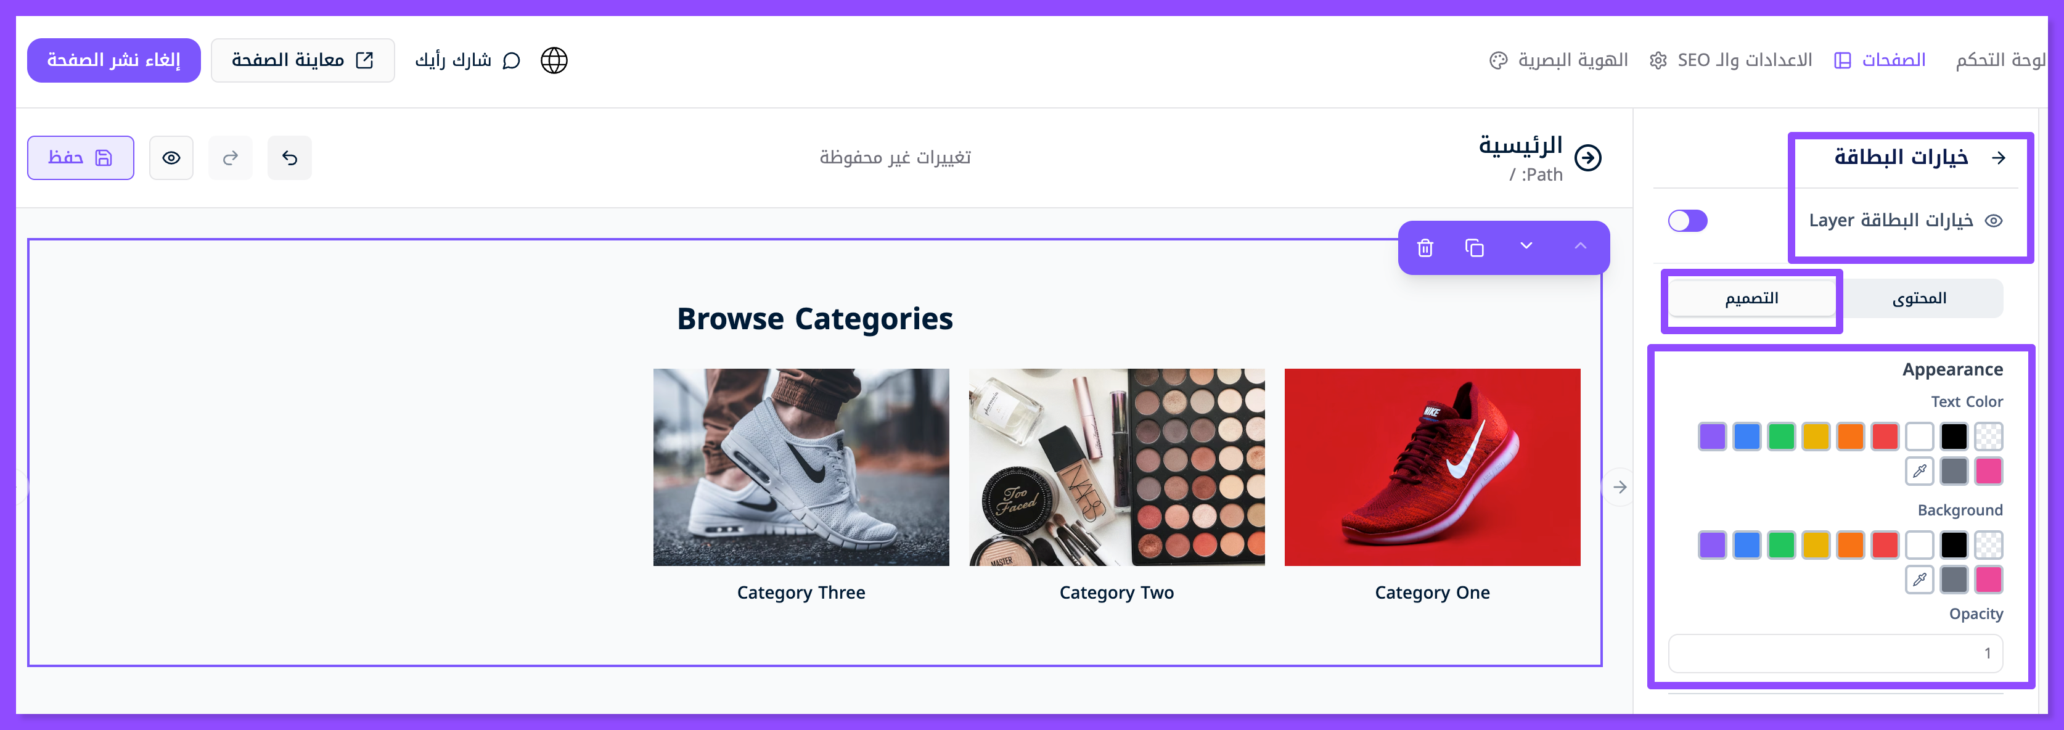Screen dimensions: 2064x730
Task: Delete the section with trash icon
Action: coord(1425,248)
